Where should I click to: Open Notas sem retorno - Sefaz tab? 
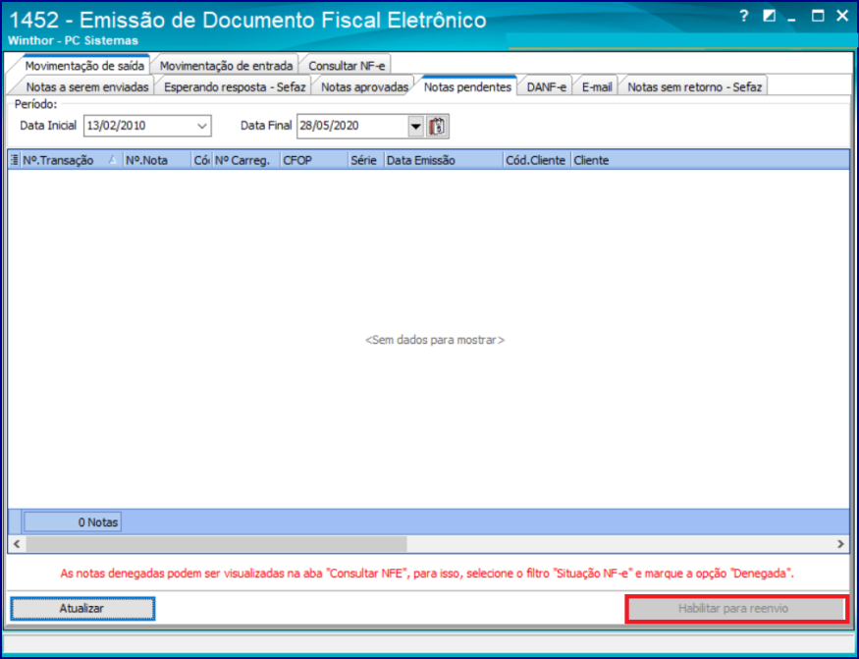pos(694,86)
